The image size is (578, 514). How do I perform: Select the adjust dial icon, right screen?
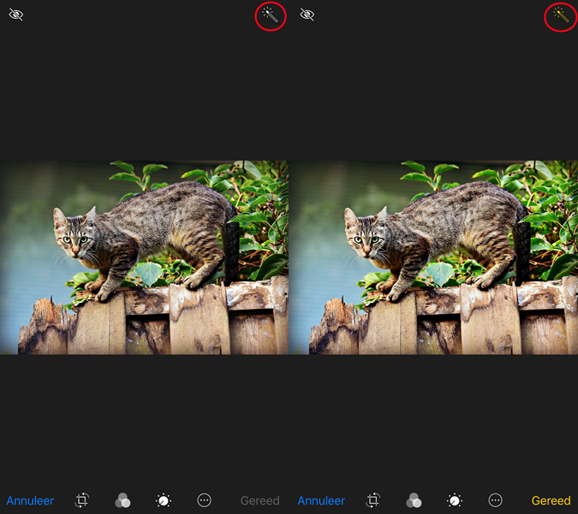pyautogui.click(x=455, y=500)
